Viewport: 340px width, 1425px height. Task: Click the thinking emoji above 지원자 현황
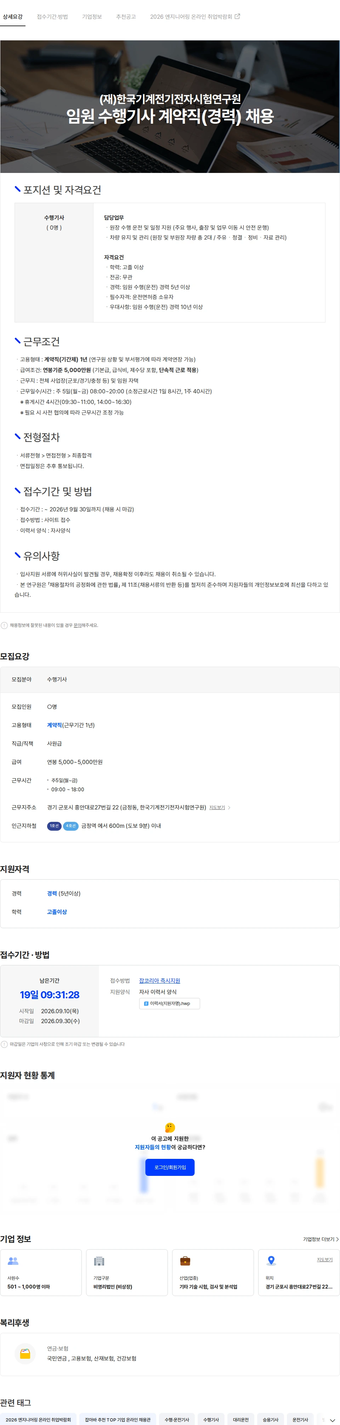(x=170, y=1127)
